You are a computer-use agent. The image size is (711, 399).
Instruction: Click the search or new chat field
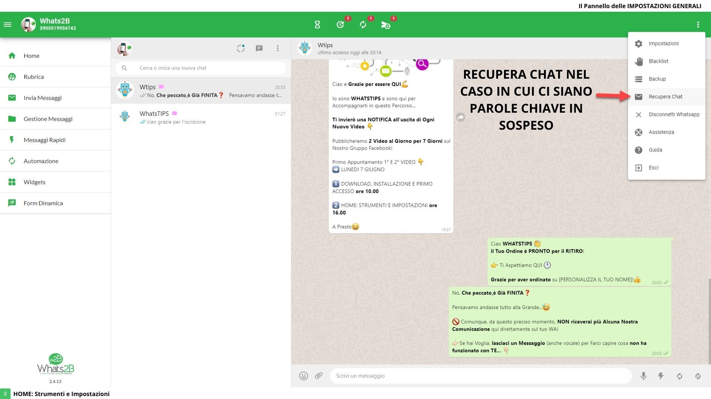pos(201,68)
